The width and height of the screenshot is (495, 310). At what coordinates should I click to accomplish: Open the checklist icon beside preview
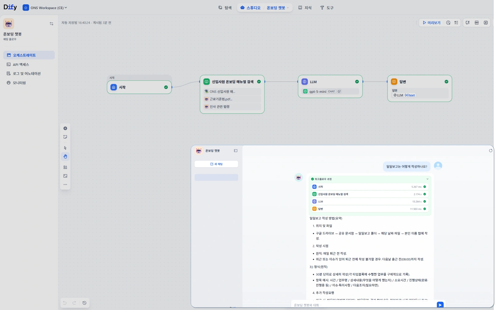click(x=456, y=23)
